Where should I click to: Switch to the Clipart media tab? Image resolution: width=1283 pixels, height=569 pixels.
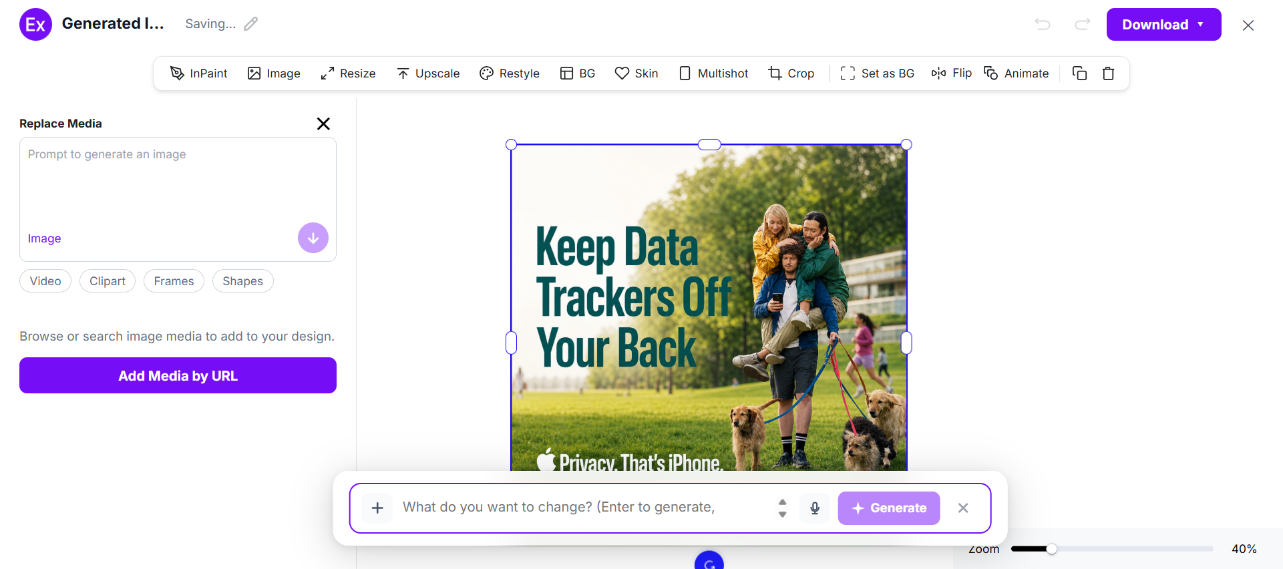(108, 281)
